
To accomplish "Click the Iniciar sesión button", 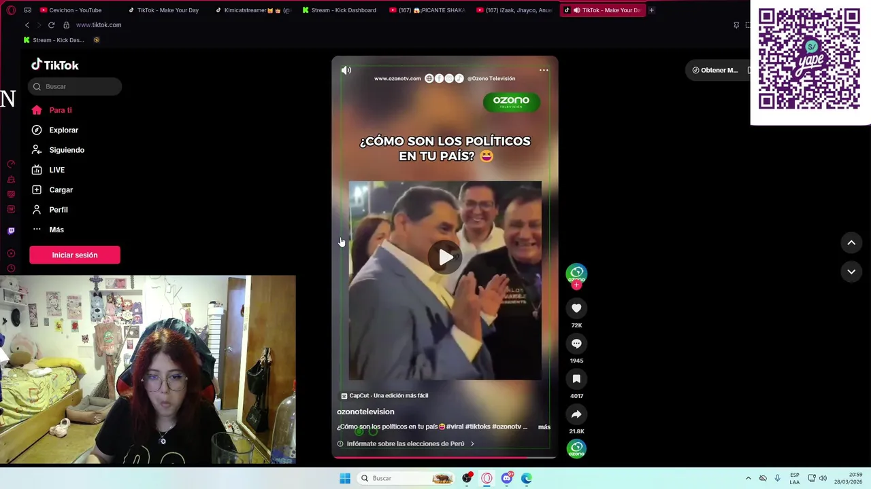I will 75,255.
